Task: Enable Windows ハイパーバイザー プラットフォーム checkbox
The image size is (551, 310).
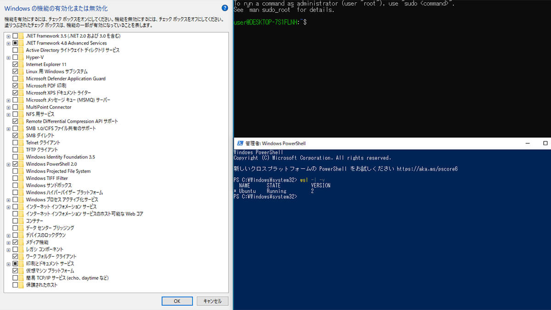Action: (x=15, y=192)
